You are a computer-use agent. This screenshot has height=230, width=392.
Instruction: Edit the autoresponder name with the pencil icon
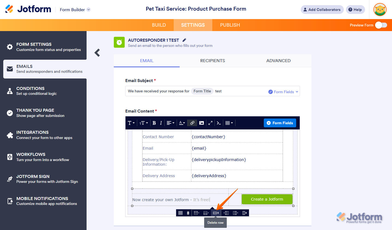184,40
